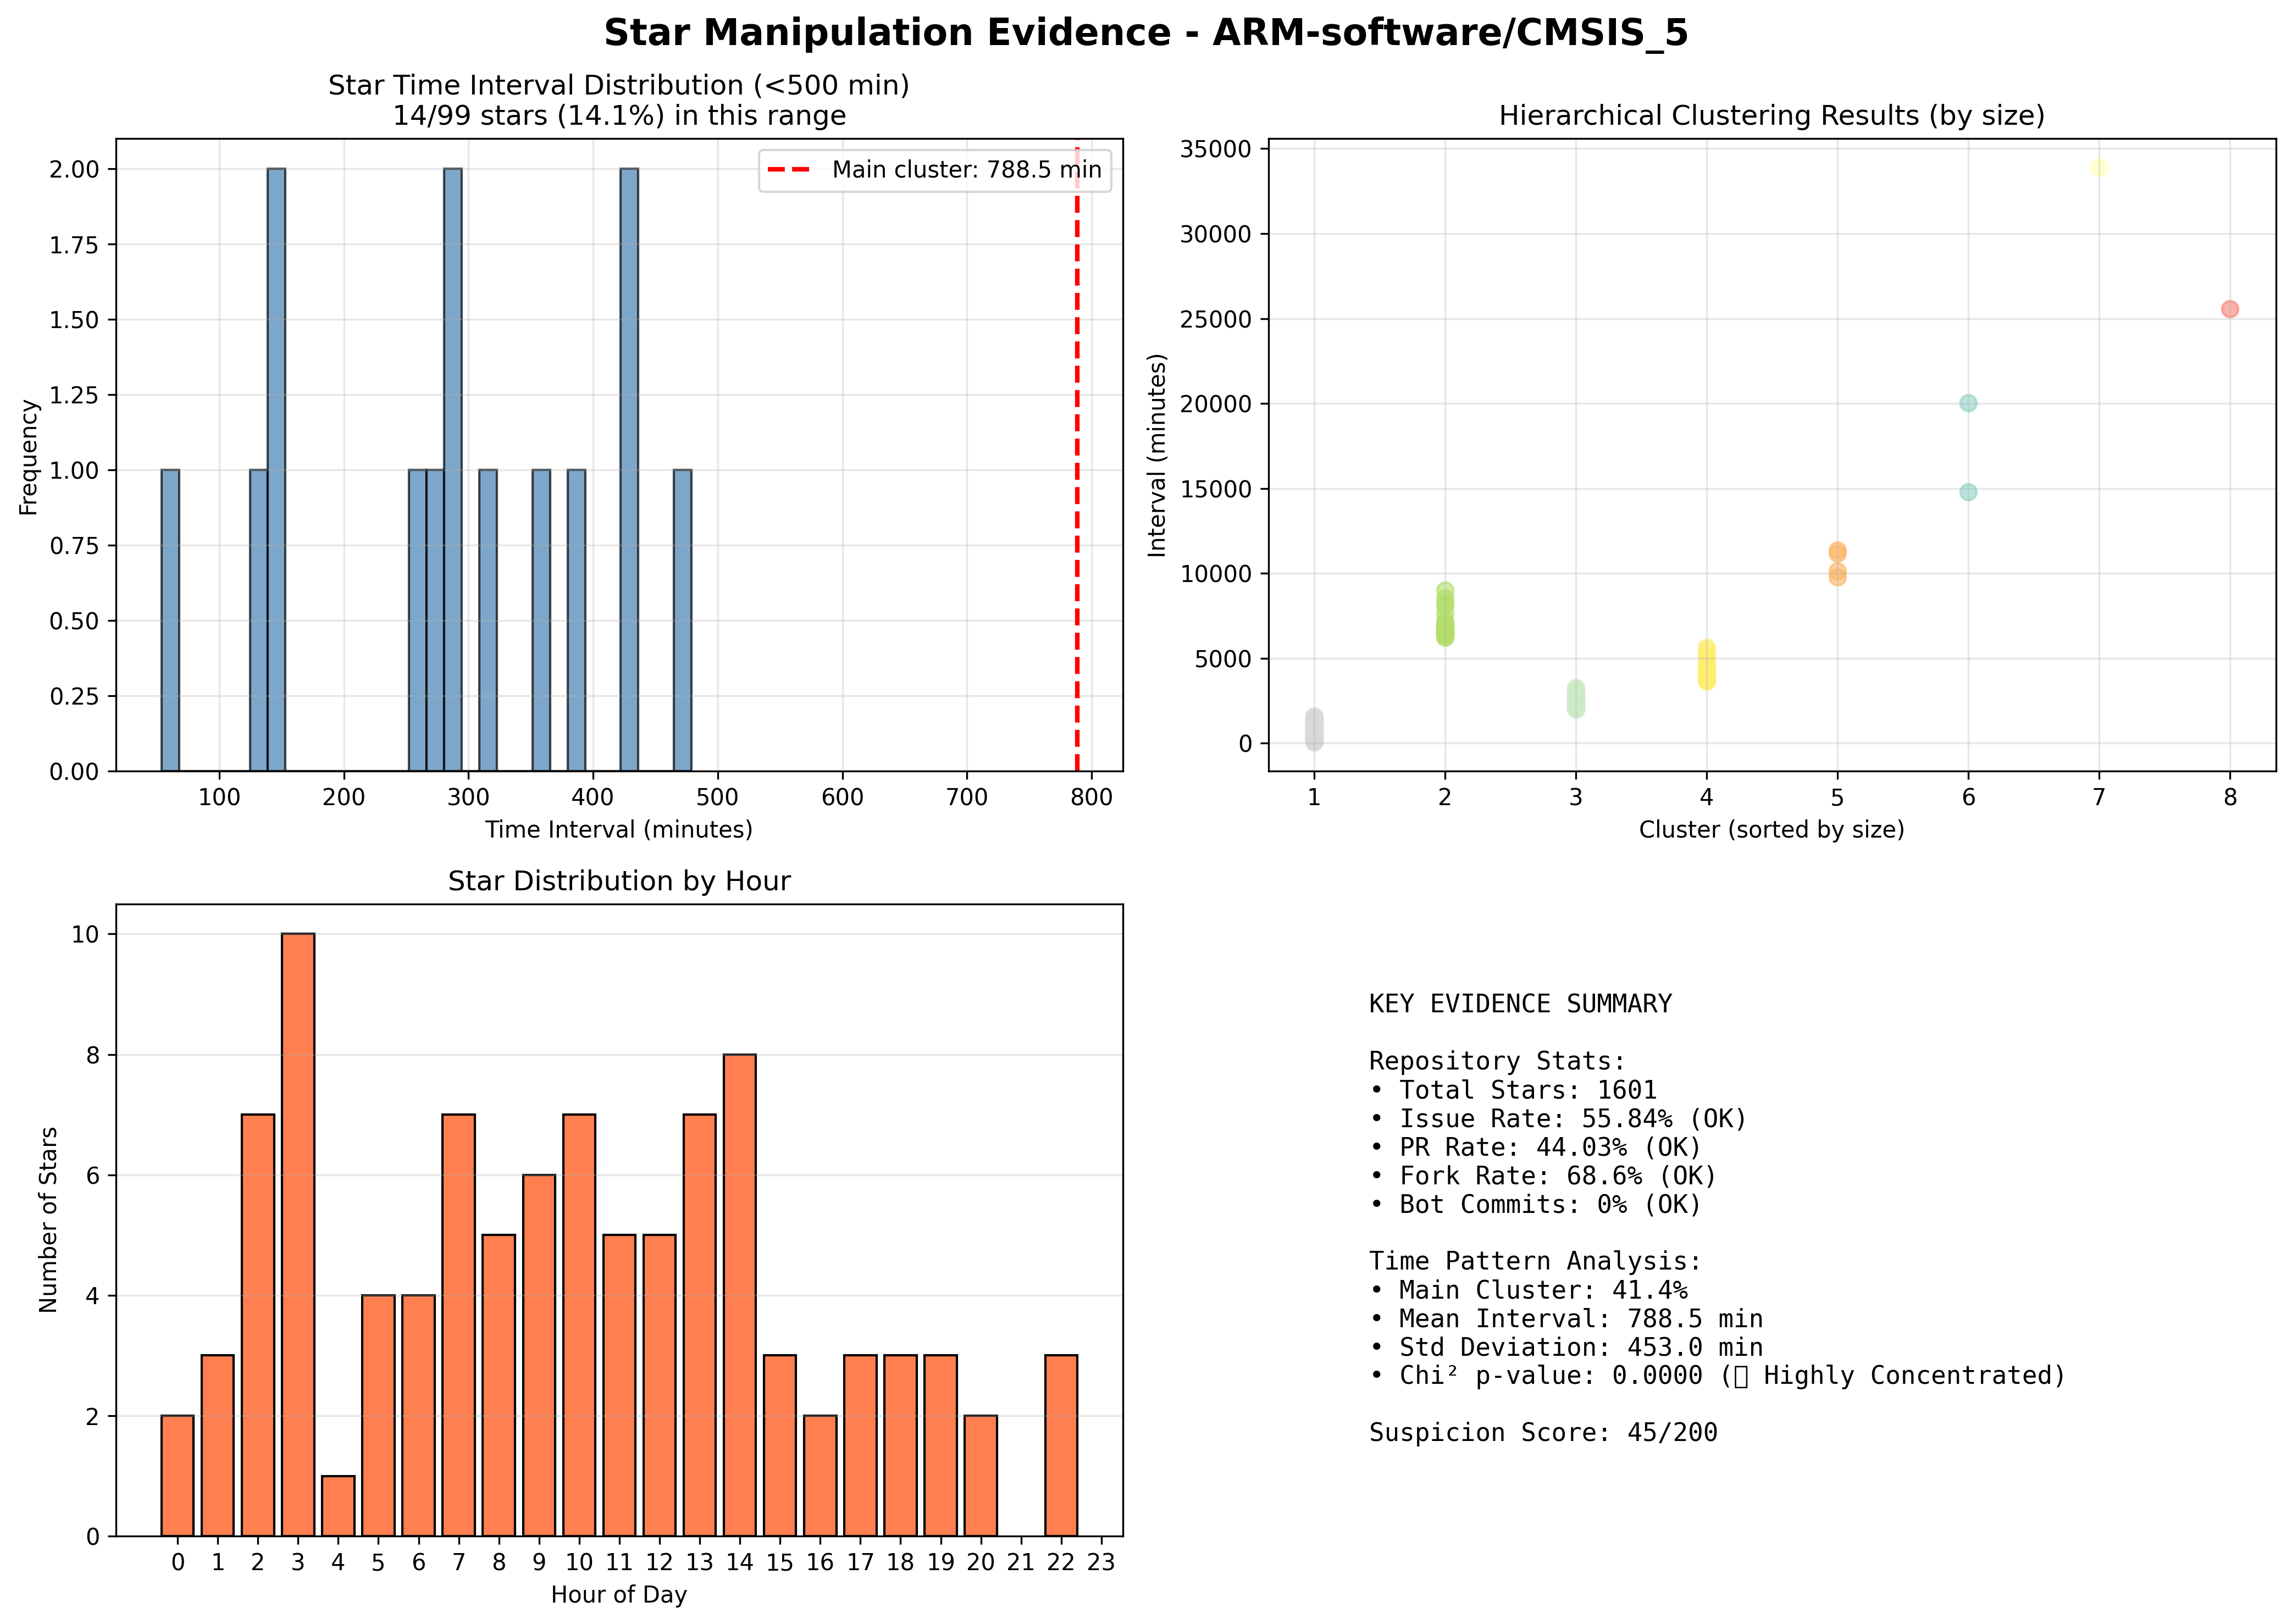Click the yellow points of cluster 4
This screenshot has width=2292, height=1624.
[x=1706, y=665]
